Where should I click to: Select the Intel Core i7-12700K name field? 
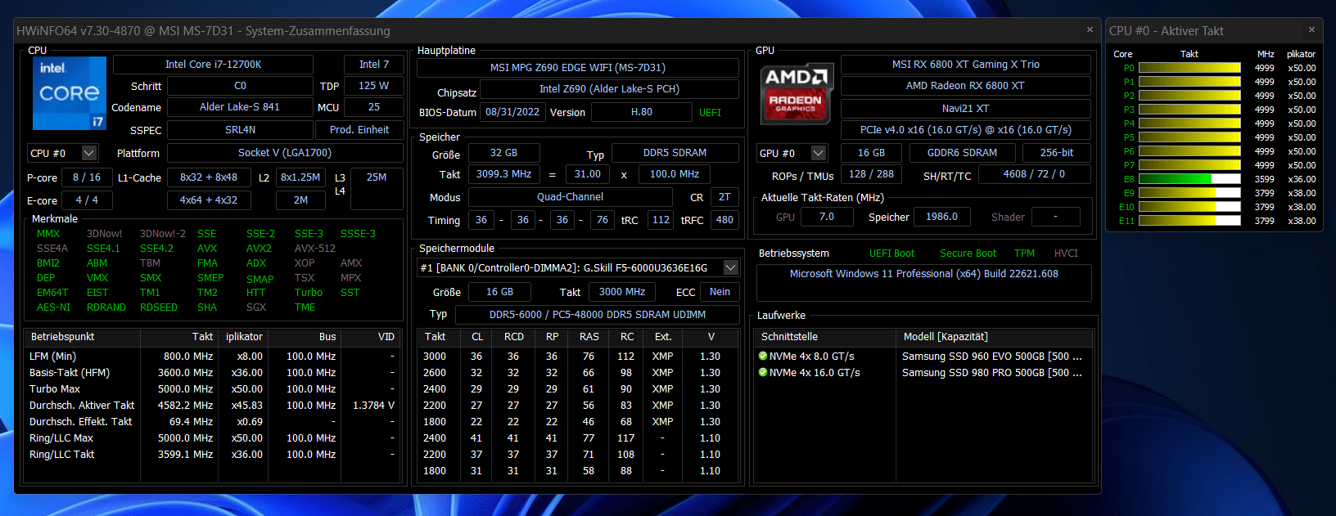click(x=213, y=65)
